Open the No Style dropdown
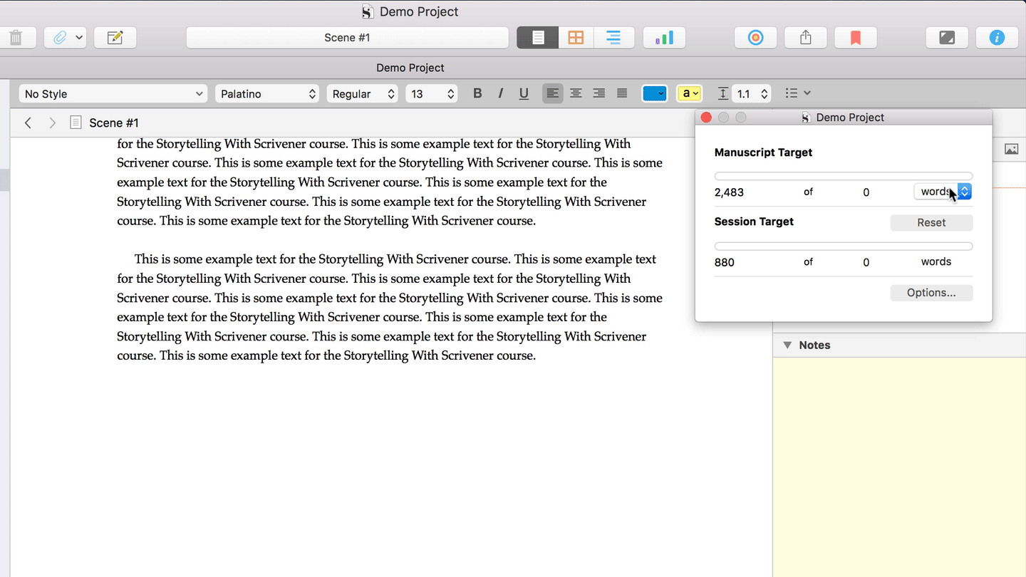The width and height of the screenshot is (1026, 577). click(x=113, y=94)
